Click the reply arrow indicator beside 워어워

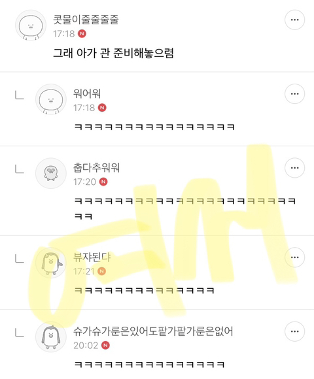coord(20,95)
